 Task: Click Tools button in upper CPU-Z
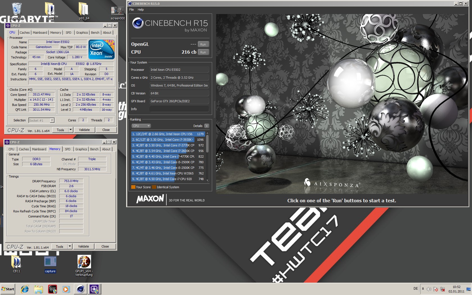[60, 130]
